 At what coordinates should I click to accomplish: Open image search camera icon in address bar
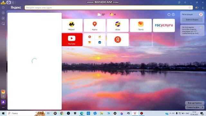pyautogui.click(x=190, y=8)
